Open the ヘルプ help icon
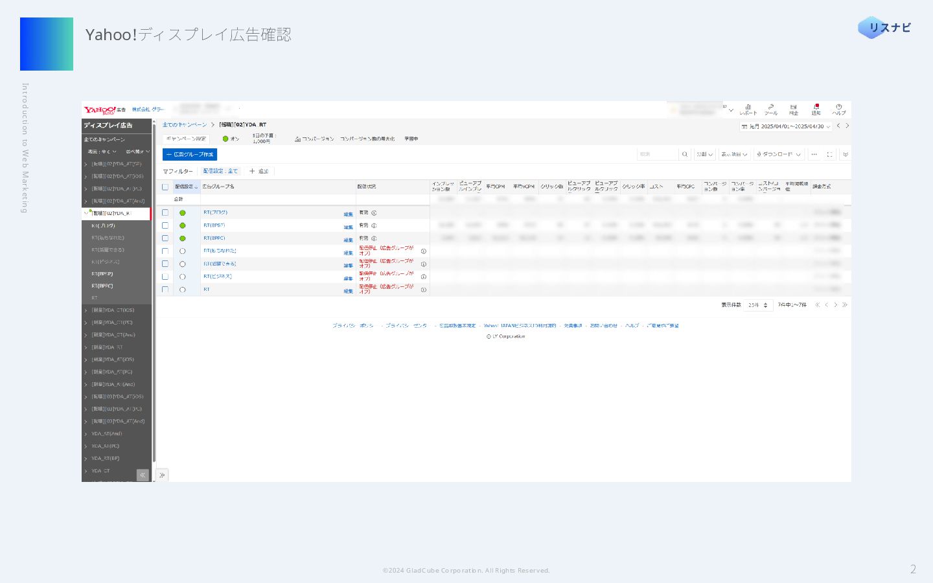Image resolution: width=933 pixels, height=583 pixels. [839, 109]
